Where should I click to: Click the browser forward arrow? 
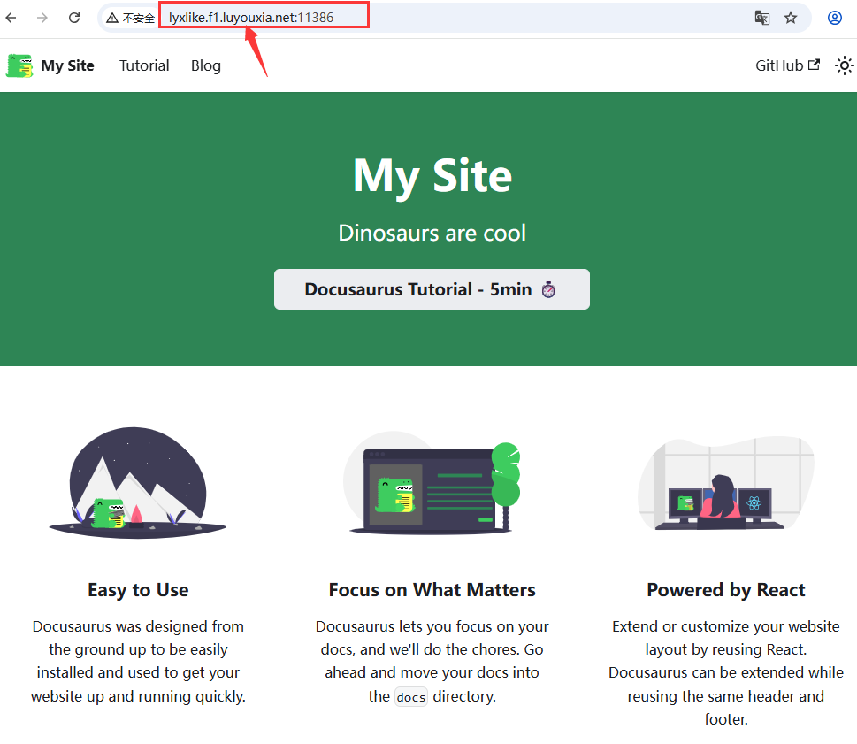42,18
